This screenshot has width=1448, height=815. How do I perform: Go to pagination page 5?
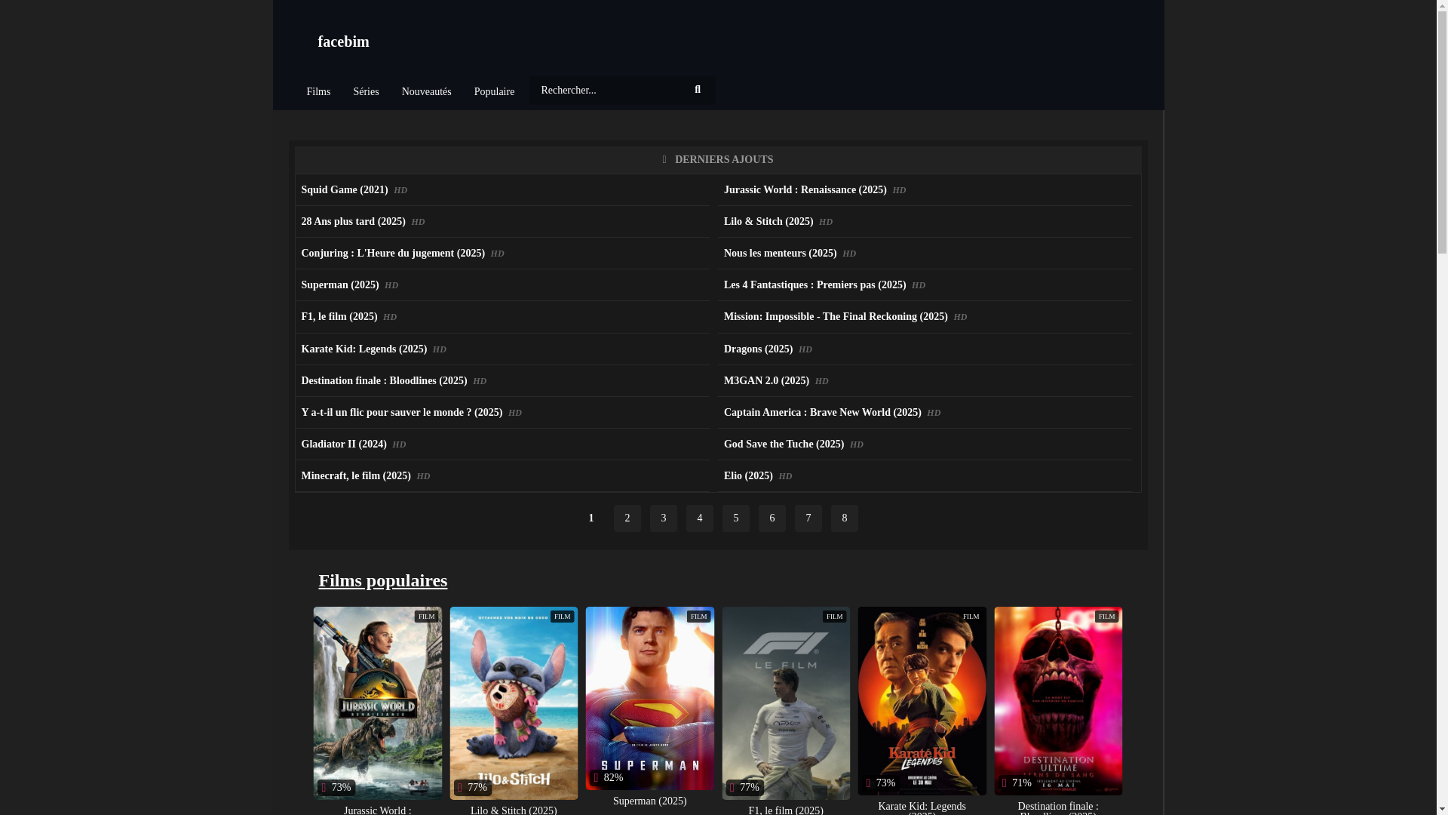pos(736,518)
